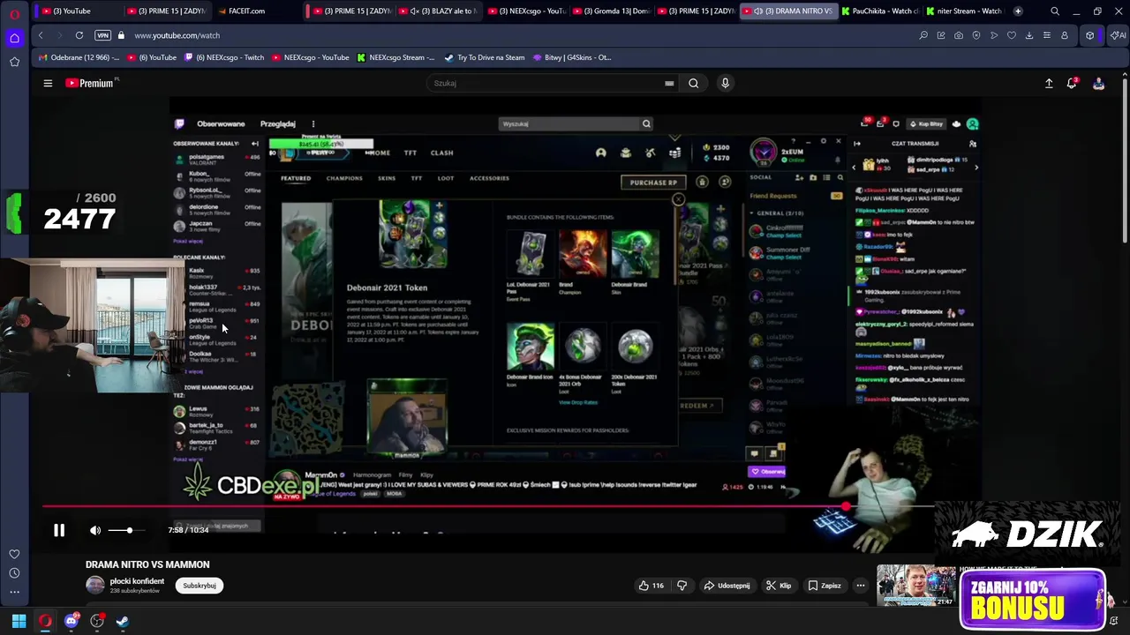Pause the video playback
Viewport: 1130px width, 635px height.
tap(59, 530)
